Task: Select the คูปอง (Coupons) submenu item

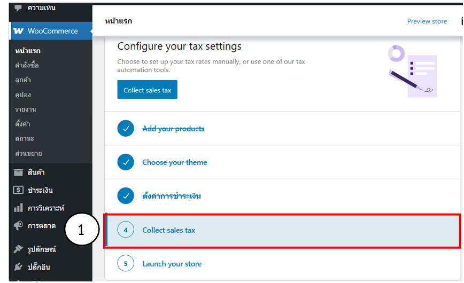Action: click(23, 95)
